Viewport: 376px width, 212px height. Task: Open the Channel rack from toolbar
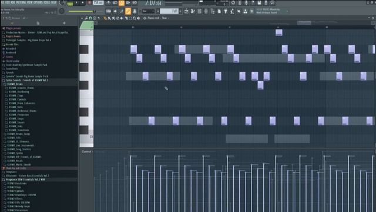click(x=199, y=11)
